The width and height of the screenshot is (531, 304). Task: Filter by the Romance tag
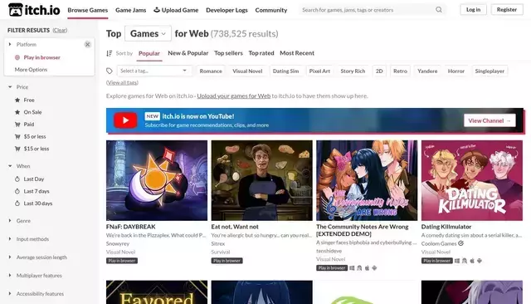point(211,71)
